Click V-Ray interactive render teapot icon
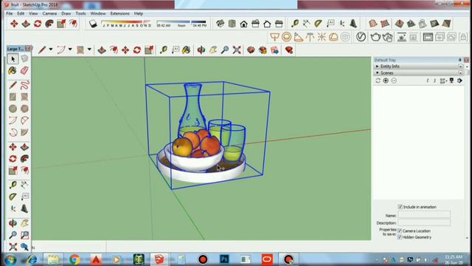 coord(388,37)
